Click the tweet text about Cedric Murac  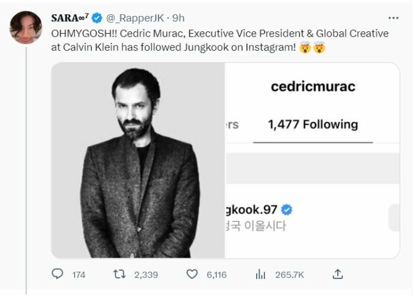point(220,40)
